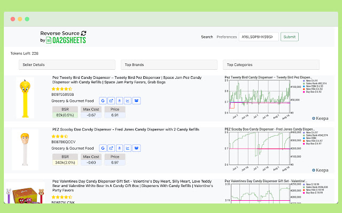Focus the seller ID input field
The width and height of the screenshot is (342, 213).
259,37
